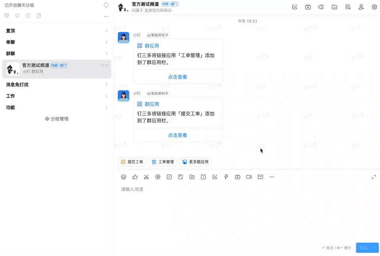The image size is (380, 256).
Task: Click 功能 group label
Action: tap(10, 107)
